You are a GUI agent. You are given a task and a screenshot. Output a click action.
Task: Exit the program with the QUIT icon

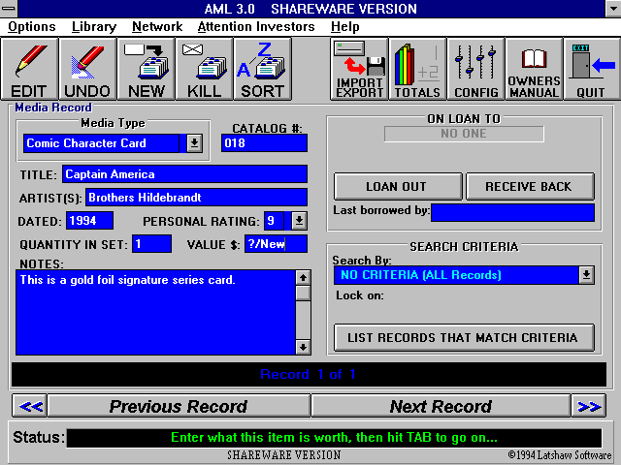pyautogui.click(x=590, y=69)
